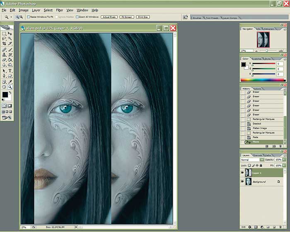Select the Notes tool
The image size is (290, 232).
tap(4, 82)
